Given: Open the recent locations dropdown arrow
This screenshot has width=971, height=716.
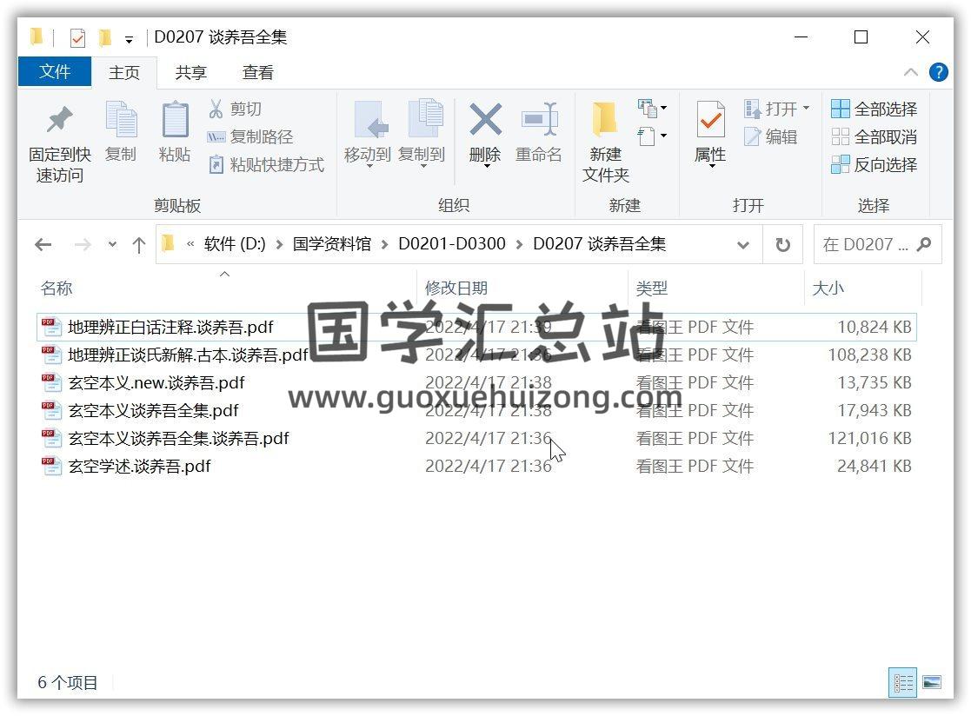Looking at the screenshot, I should (x=112, y=245).
